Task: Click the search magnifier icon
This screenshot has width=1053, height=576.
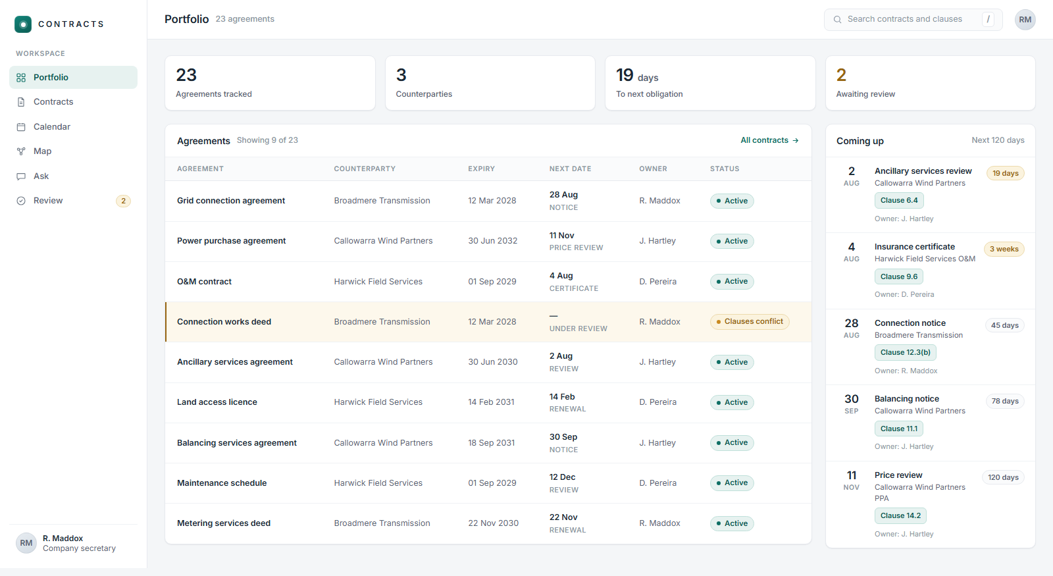Action: point(838,20)
